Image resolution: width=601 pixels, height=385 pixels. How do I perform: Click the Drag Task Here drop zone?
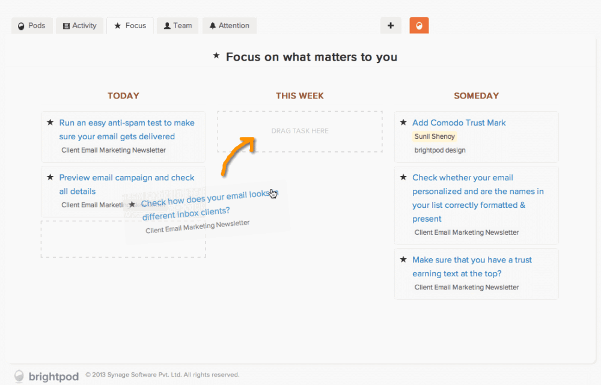click(300, 132)
